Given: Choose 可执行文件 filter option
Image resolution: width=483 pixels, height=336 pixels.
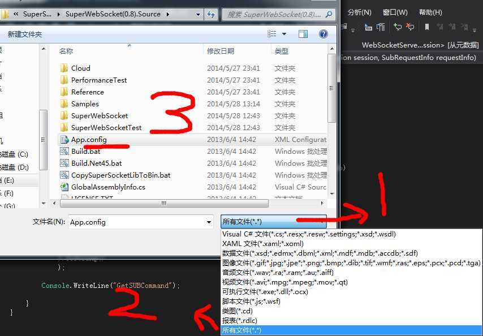Looking at the screenshot, I should (352, 292).
